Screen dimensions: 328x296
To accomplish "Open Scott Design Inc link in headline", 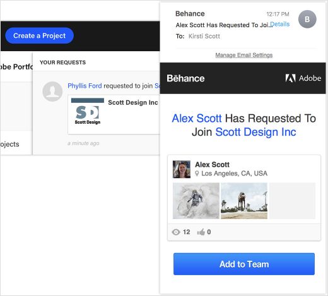I will [x=255, y=132].
